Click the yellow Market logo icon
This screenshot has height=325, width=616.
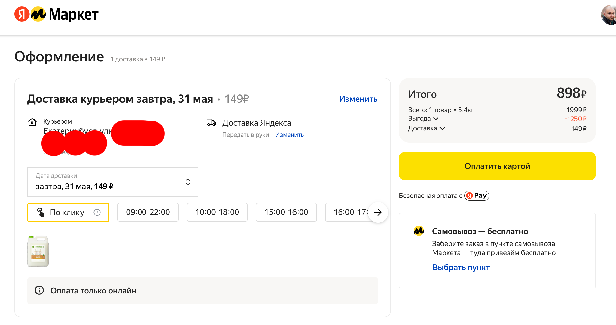point(38,14)
